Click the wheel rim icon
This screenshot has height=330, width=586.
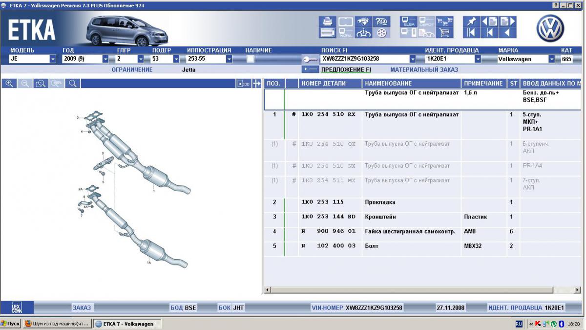pos(382,33)
